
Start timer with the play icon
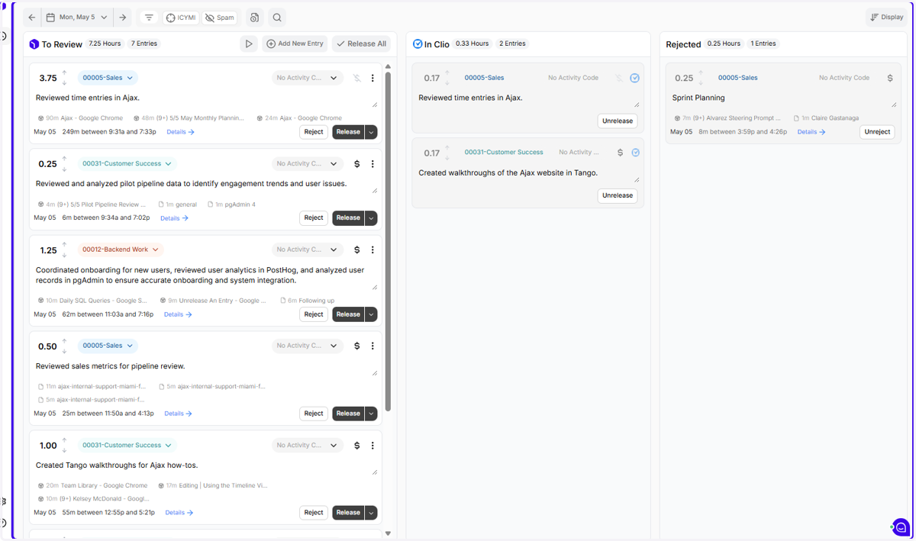(x=248, y=43)
